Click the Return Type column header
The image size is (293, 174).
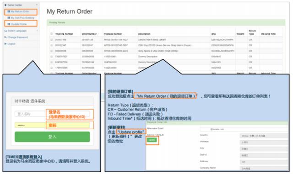(x=252, y=32)
